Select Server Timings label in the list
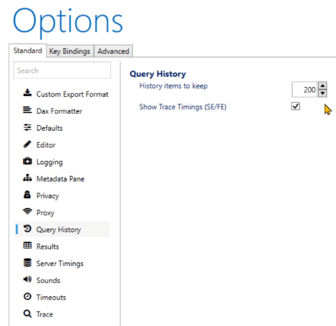This screenshot has height=326, width=336. pos(60,264)
